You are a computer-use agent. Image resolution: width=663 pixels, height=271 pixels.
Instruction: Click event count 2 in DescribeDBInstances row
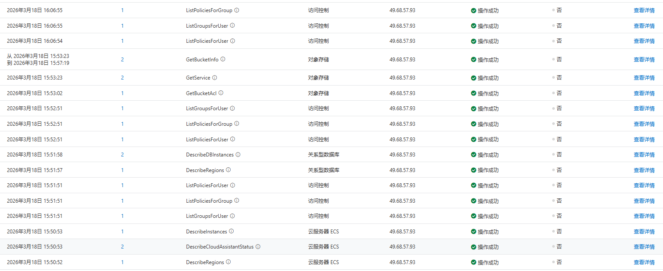pyautogui.click(x=122, y=155)
